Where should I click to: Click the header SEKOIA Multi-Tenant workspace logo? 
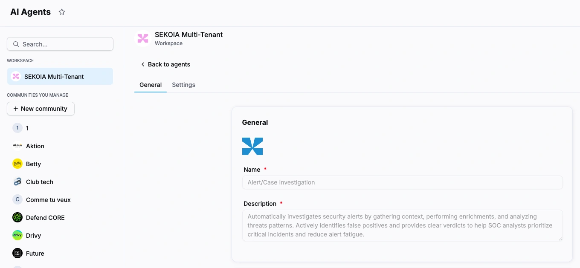[x=143, y=38]
